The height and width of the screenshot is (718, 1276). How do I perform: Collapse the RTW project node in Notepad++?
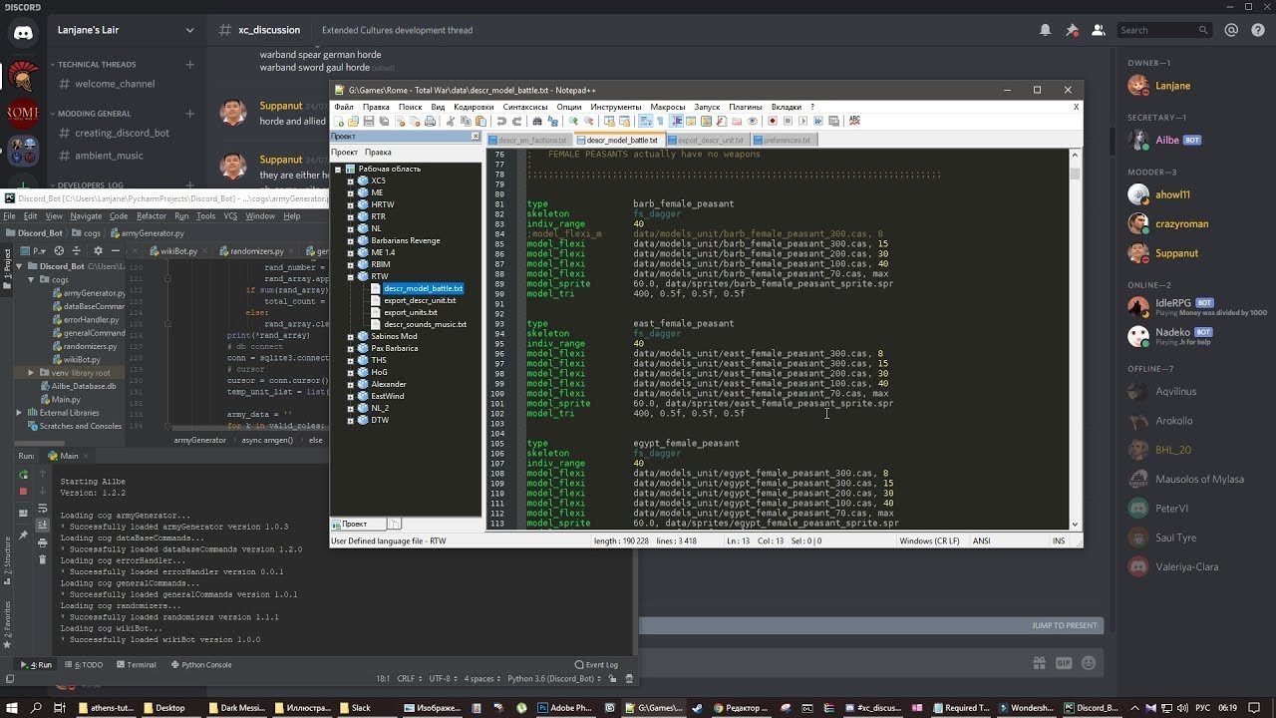(350, 276)
